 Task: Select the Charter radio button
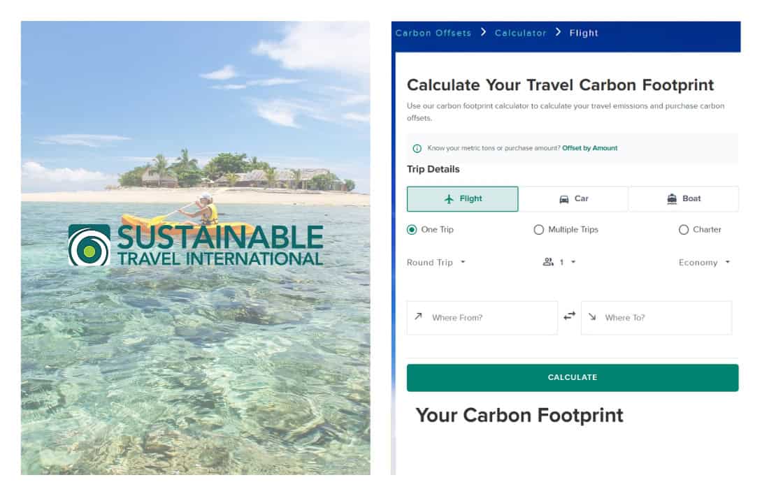[x=683, y=229]
